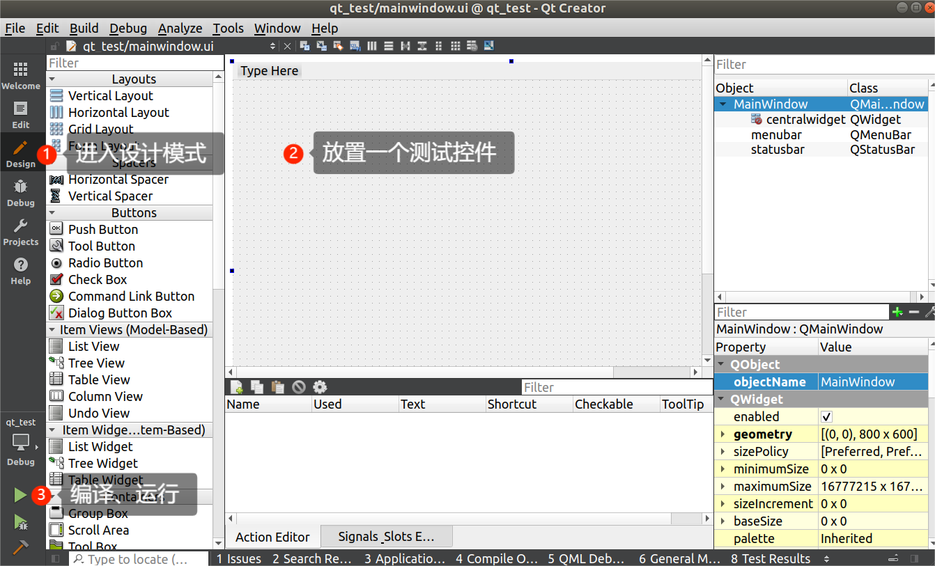Add a dynamic property with the green plus

(897, 312)
